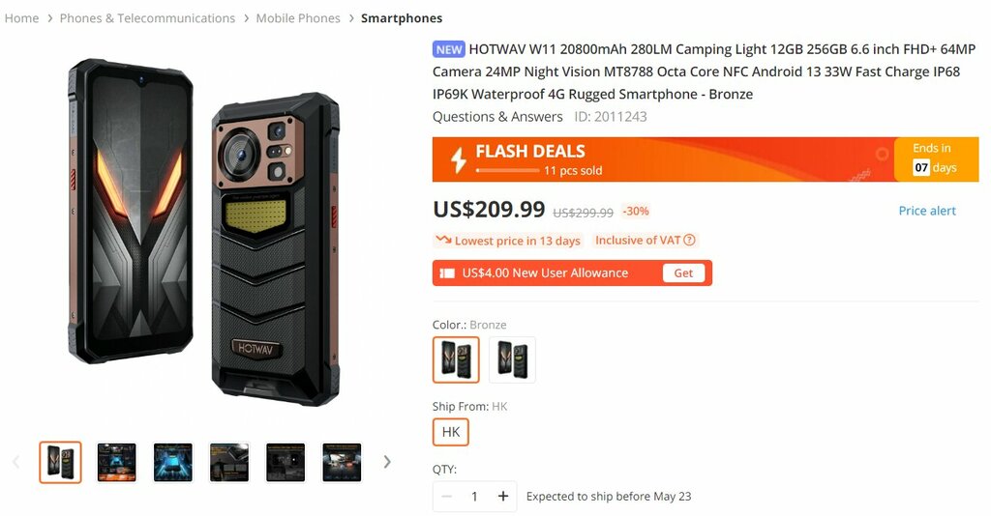Increase quantity with the plus button

click(503, 497)
